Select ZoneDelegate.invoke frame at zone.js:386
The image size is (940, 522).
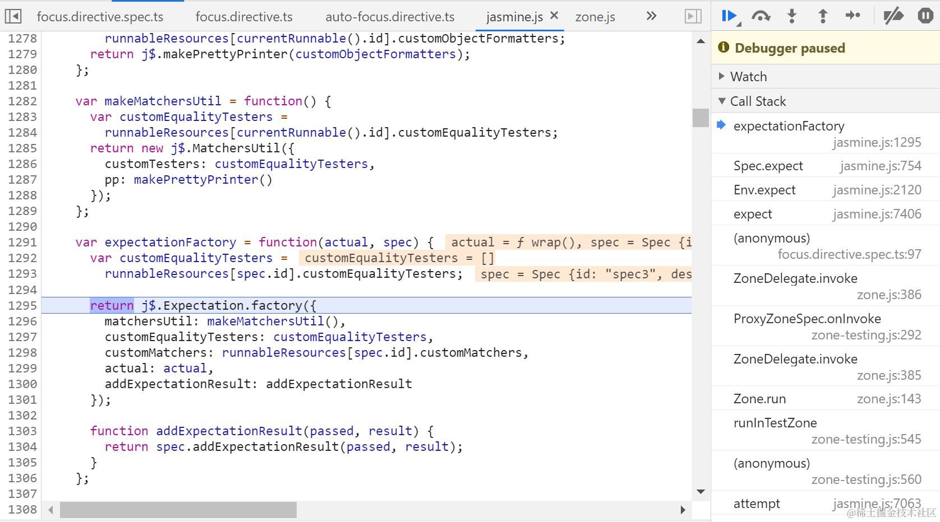(826, 286)
